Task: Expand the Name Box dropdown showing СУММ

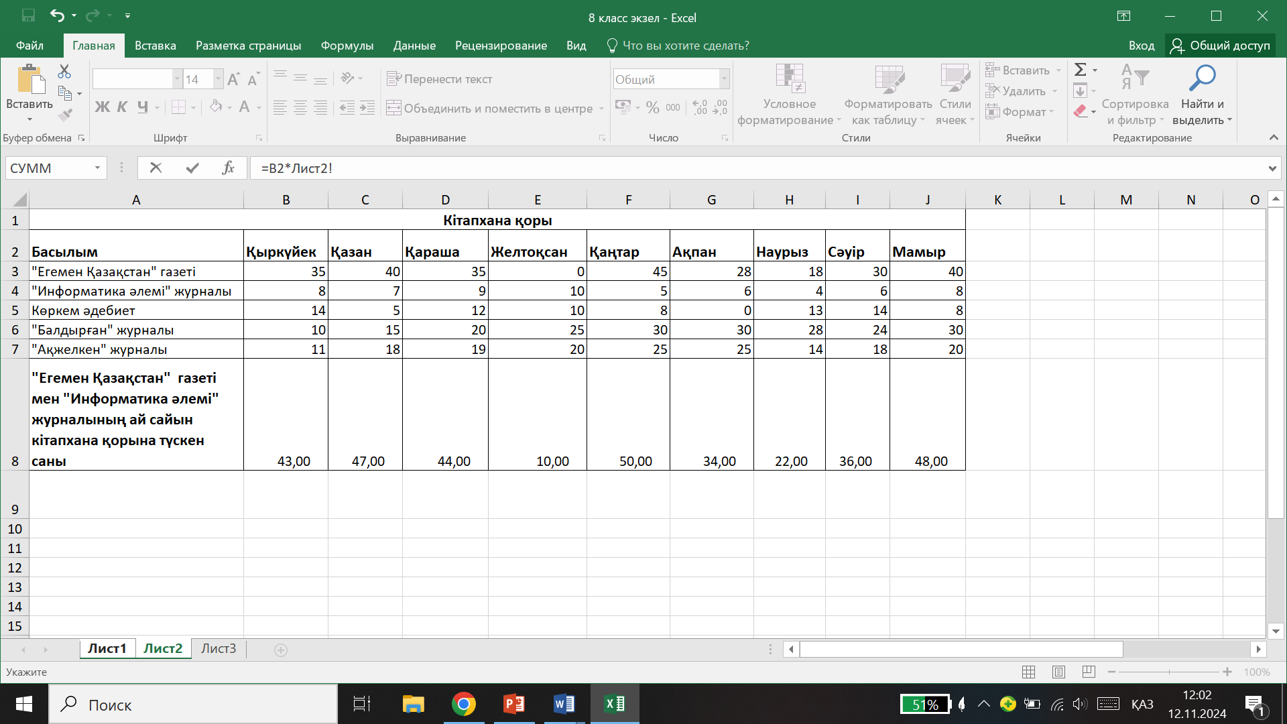Action: click(x=97, y=168)
